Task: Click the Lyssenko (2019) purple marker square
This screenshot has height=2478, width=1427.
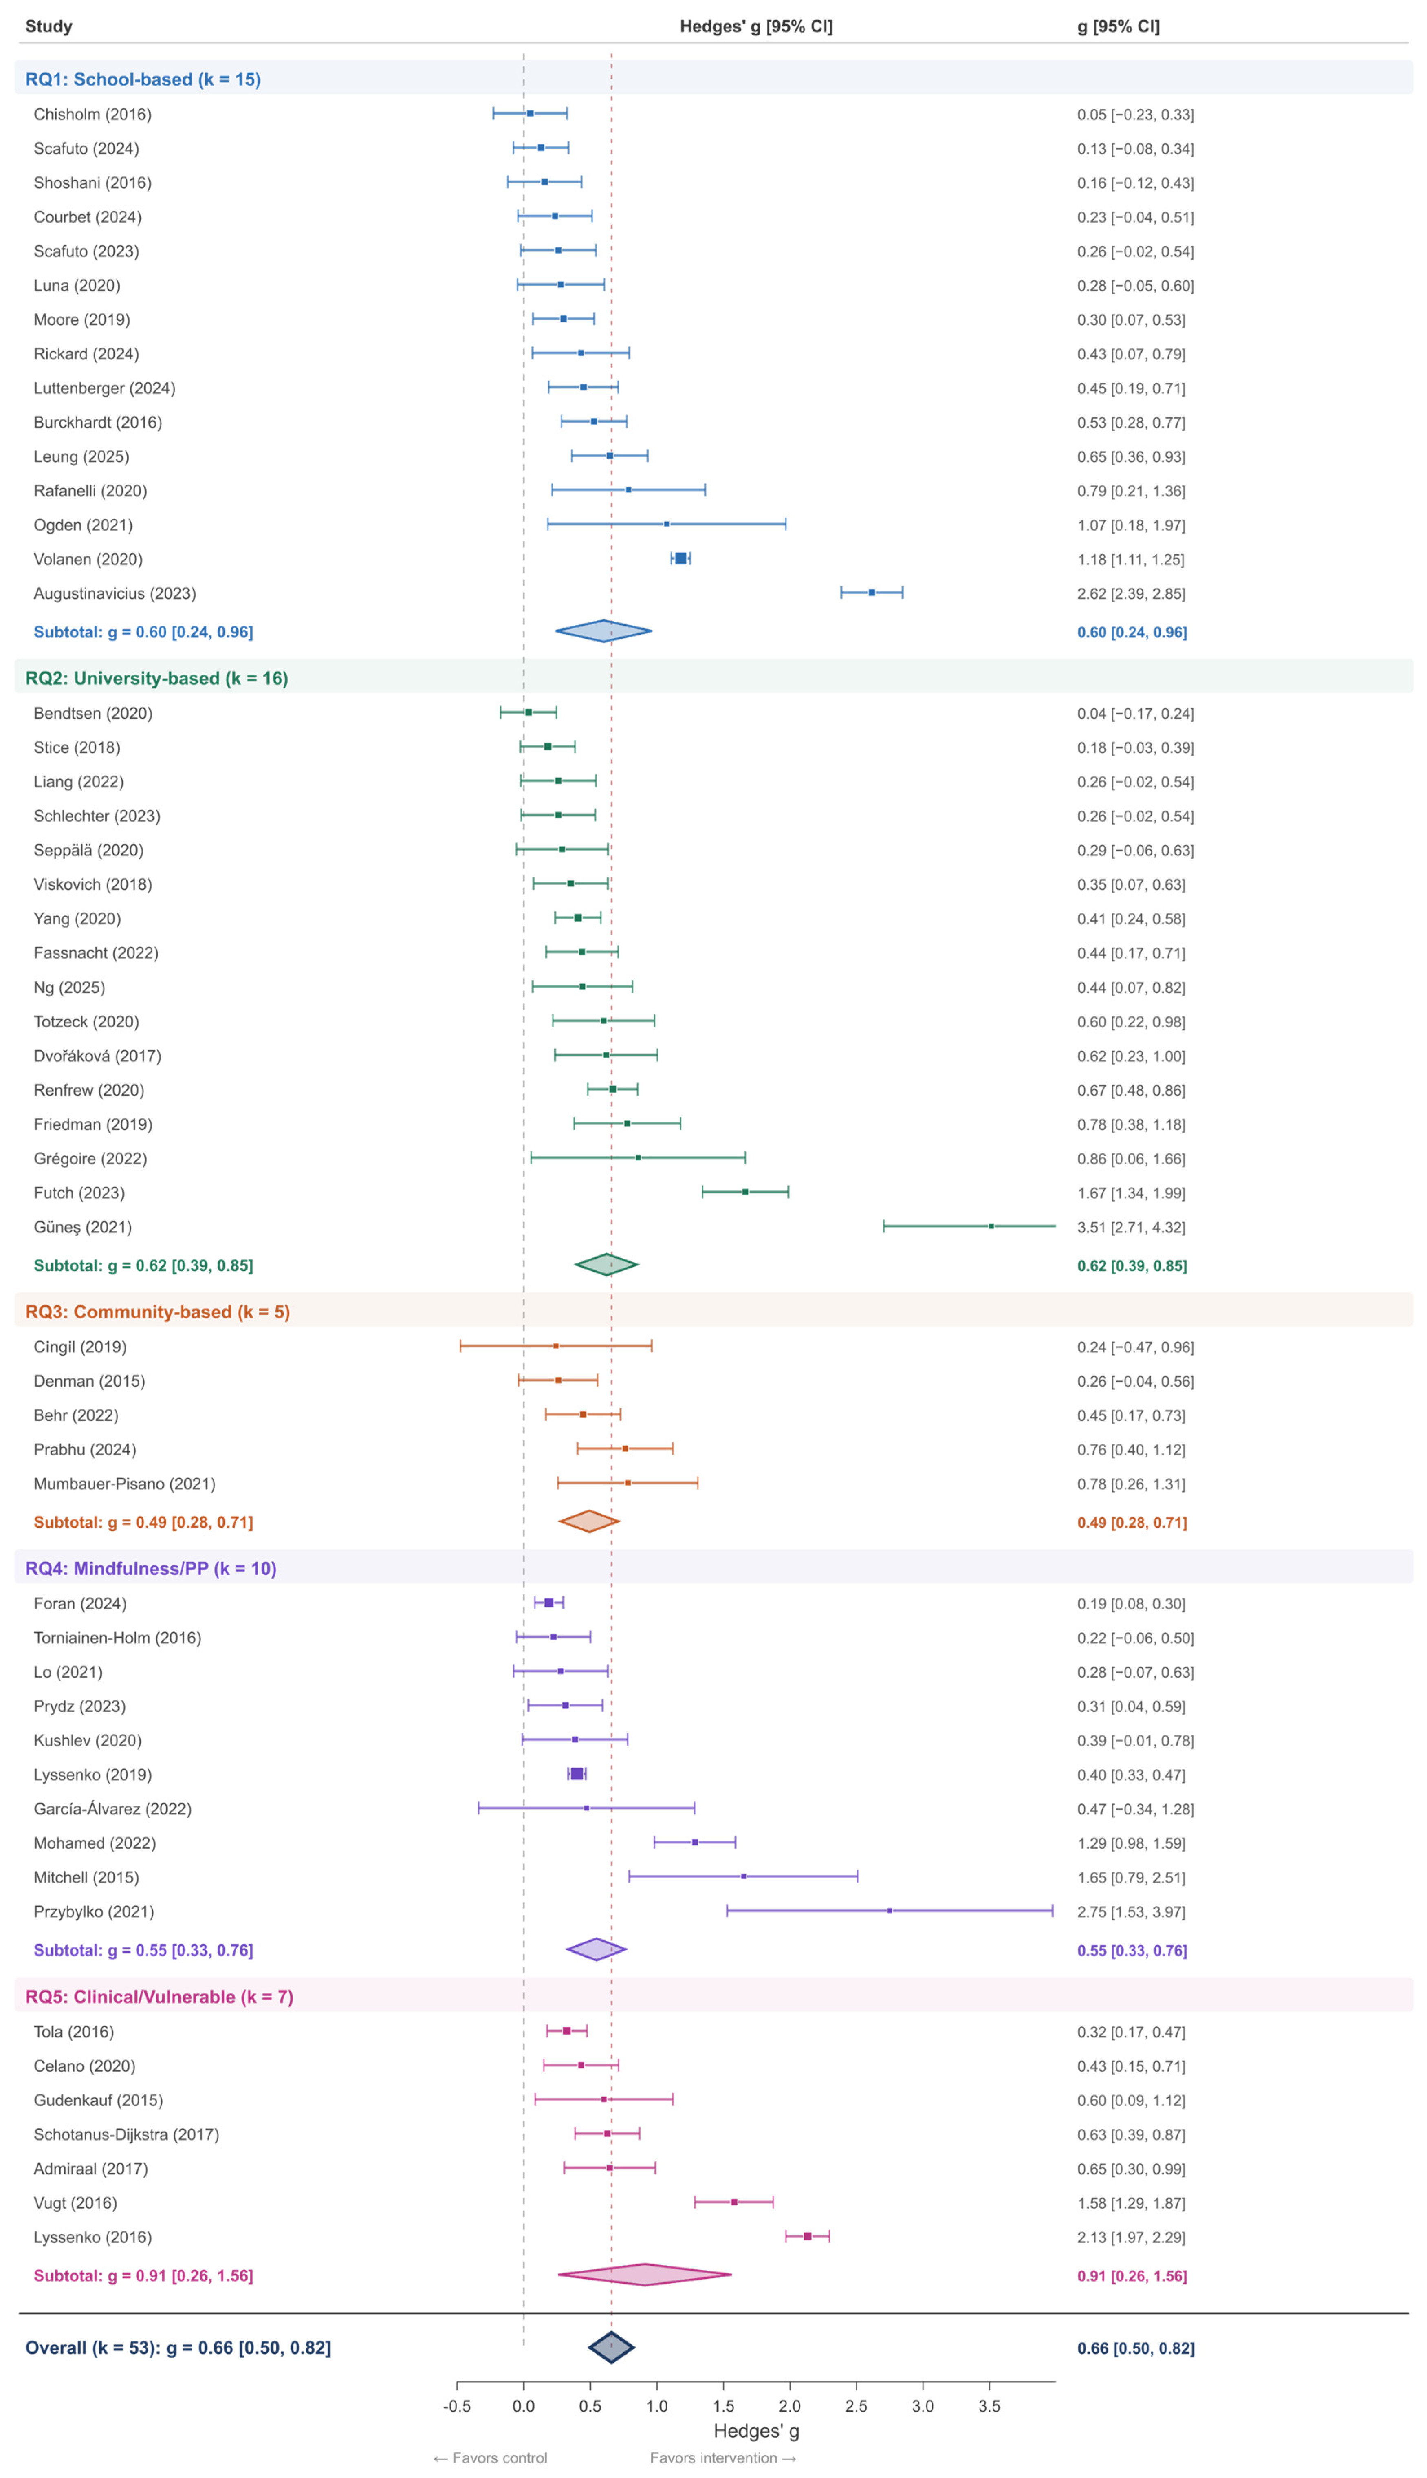Action: coord(577,1774)
